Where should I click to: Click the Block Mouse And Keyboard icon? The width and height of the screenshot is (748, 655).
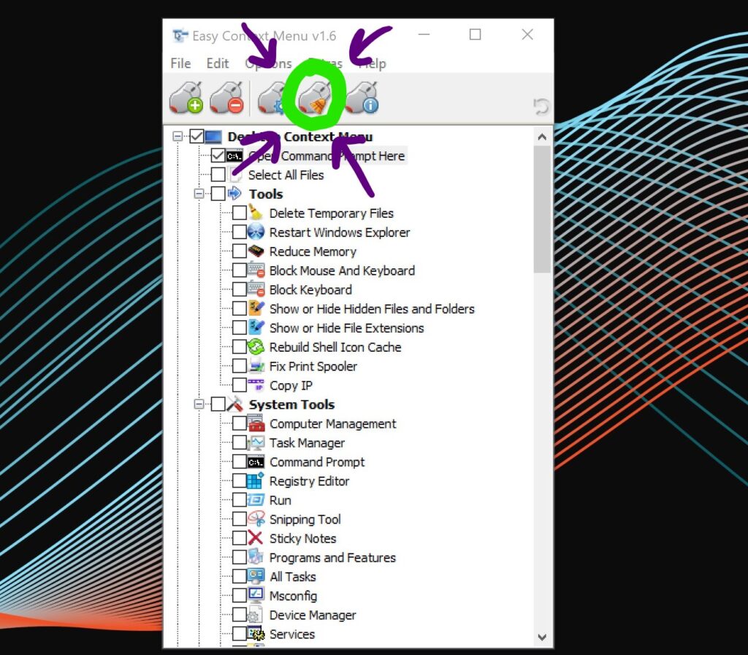click(x=256, y=270)
